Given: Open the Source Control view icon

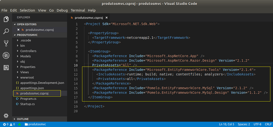Looking at the screenshot, I should (x=6, y=43).
